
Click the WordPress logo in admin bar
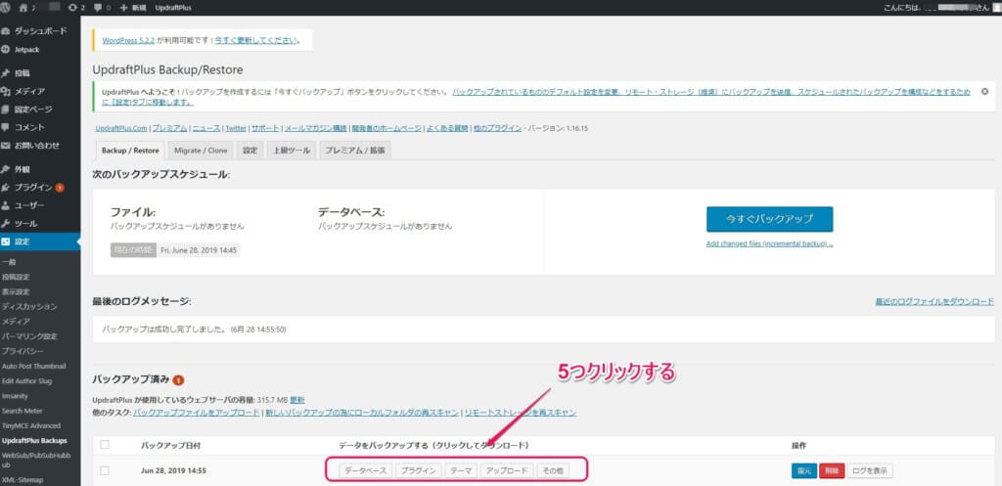click(8, 8)
